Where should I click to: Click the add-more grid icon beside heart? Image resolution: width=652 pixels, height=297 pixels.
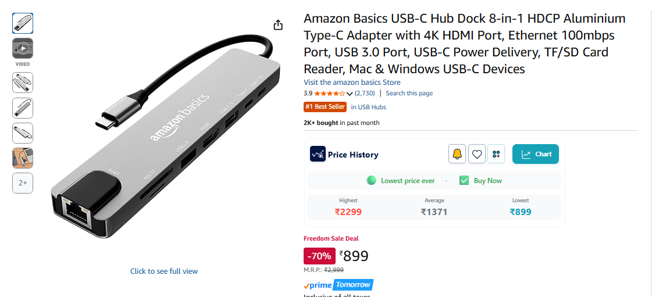pyautogui.click(x=496, y=154)
